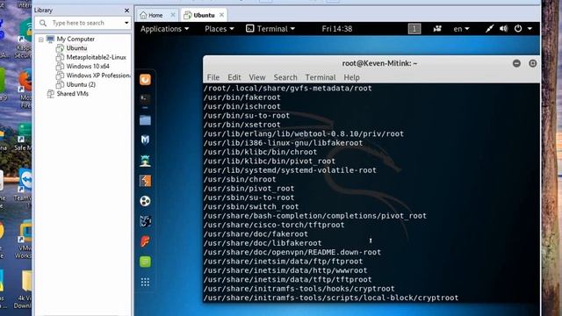562x316 pixels.
Task: Maximize the root@Keven-Mitink terminal window
Action: click(x=533, y=63)
